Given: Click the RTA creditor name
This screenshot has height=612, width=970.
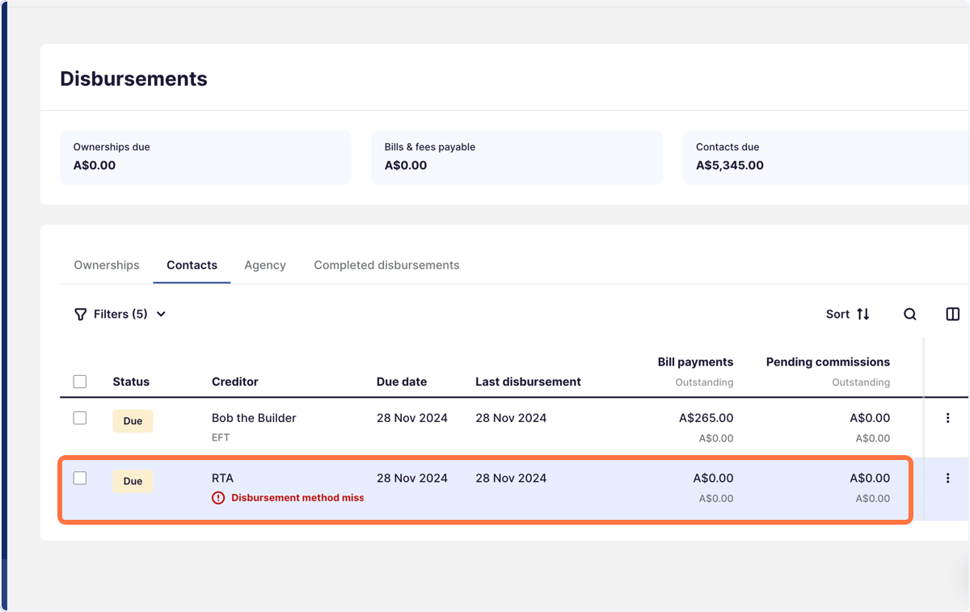Looking at the screenshot, I should [x=222, y=478].
